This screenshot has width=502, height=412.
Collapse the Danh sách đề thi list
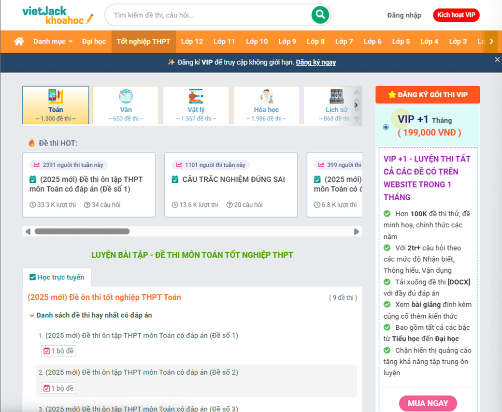(x=32, y=315)
